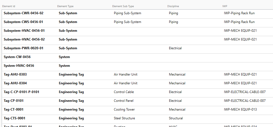Image resolution: width=273 pixels, height=127 pixels.
Task: Select the Subsystem-CWR-0456-02 row
Action: click(x=23, y=13)
